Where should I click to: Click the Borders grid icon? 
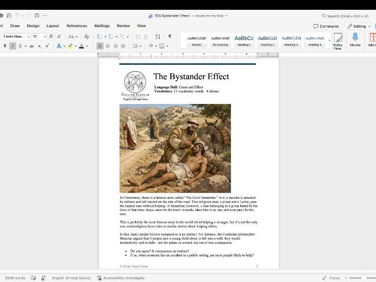tap(162, 46)
